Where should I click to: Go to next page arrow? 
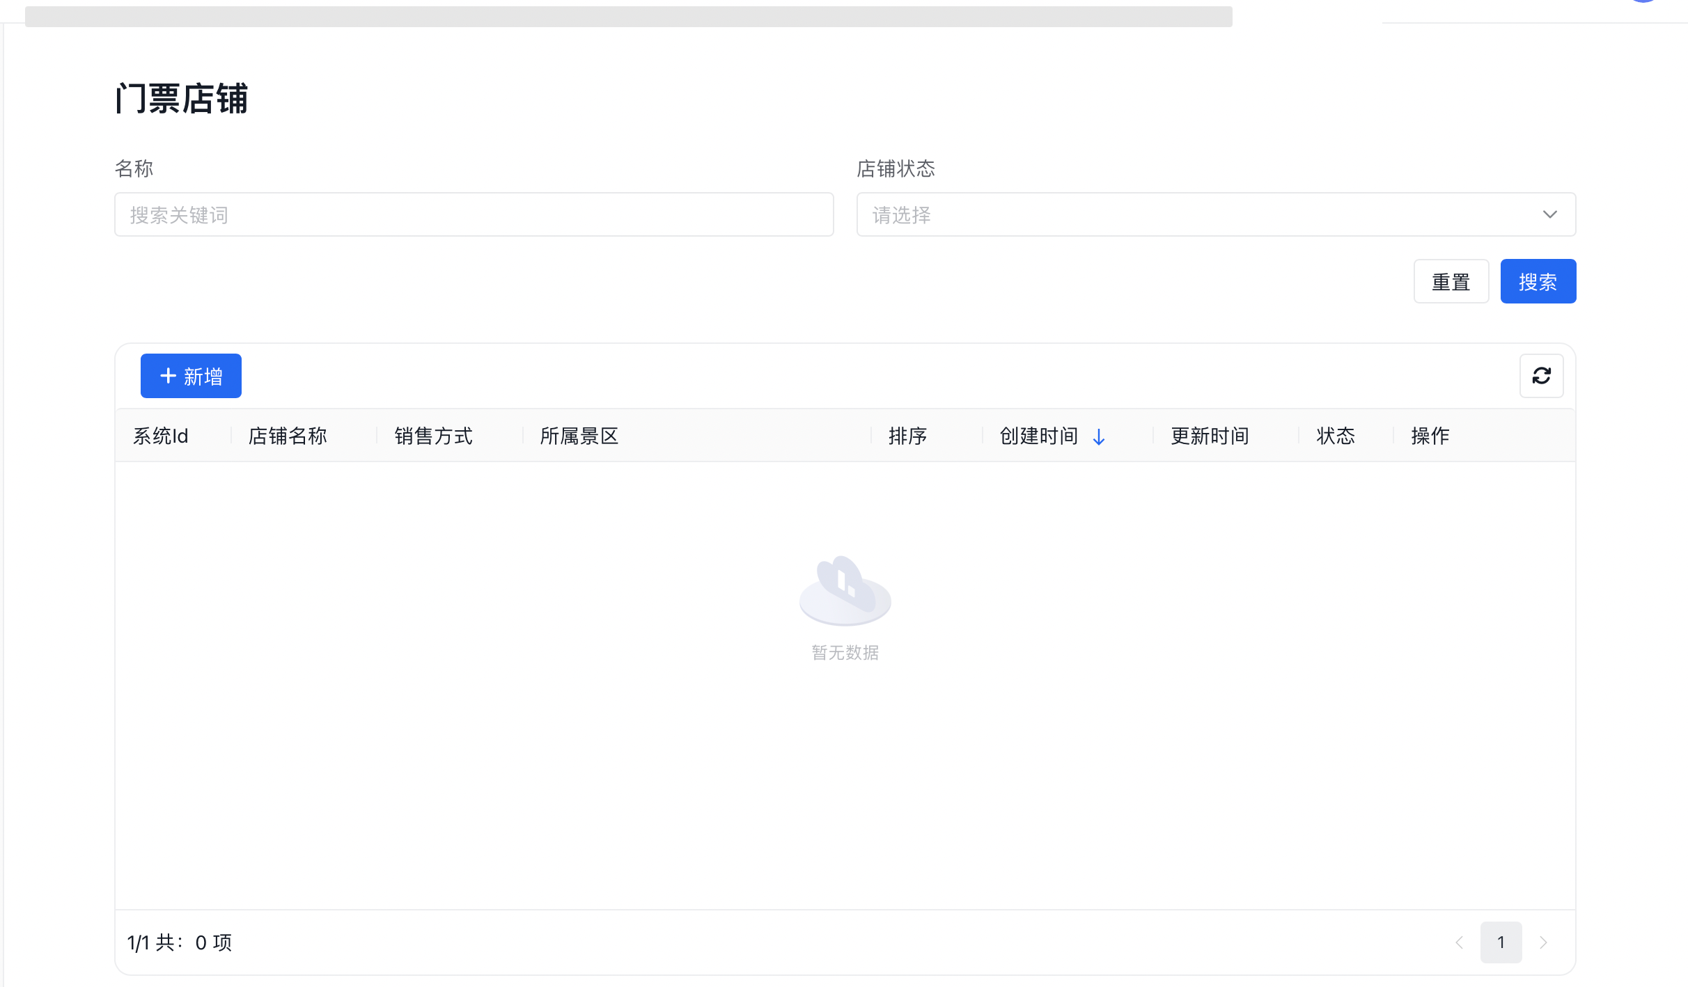coord(1543,942)
